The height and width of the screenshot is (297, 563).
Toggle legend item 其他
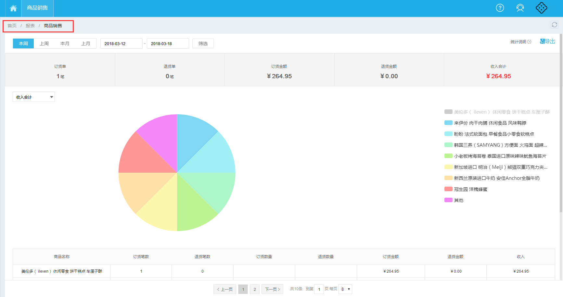point(454,200)
